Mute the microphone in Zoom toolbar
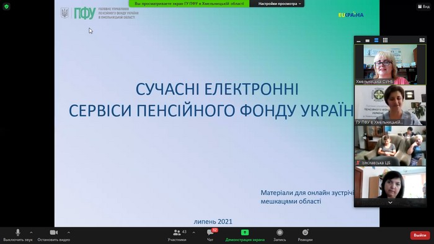The width and height of the screenshot is (434, 244). click(18, 235)
